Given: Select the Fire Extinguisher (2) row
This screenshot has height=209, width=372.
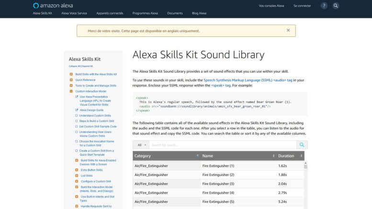Looking at the screenshot, I should pos(218,175).
